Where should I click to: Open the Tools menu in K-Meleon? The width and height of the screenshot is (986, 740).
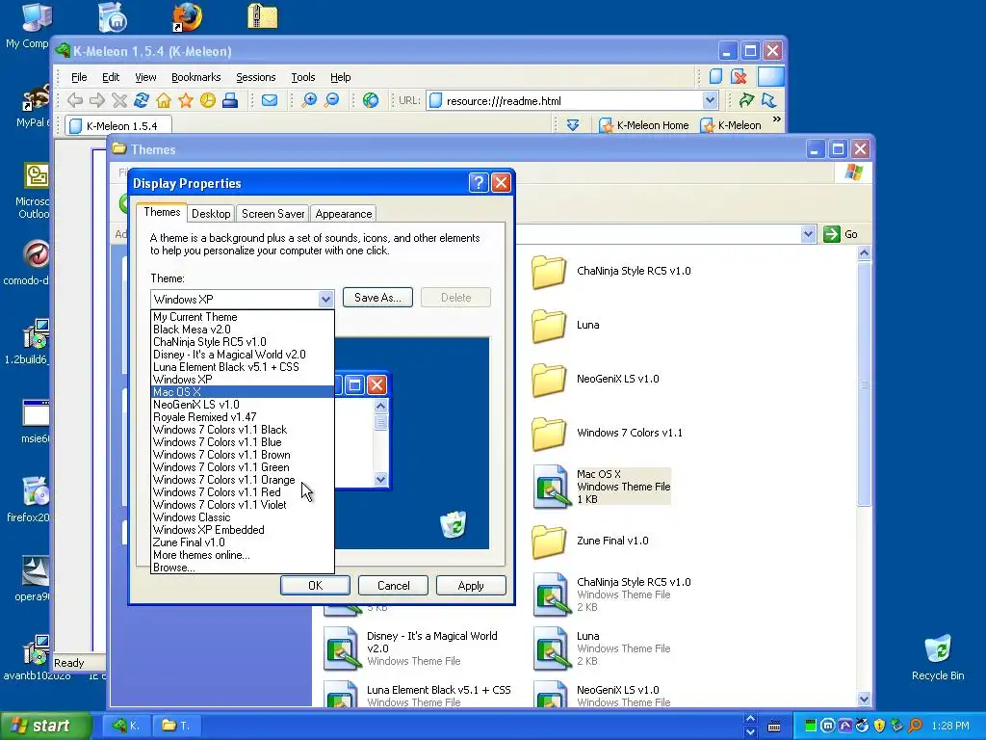pos(302,77)
